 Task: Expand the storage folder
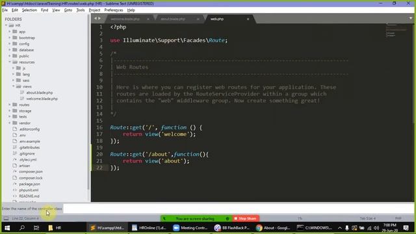coord(10,111)
